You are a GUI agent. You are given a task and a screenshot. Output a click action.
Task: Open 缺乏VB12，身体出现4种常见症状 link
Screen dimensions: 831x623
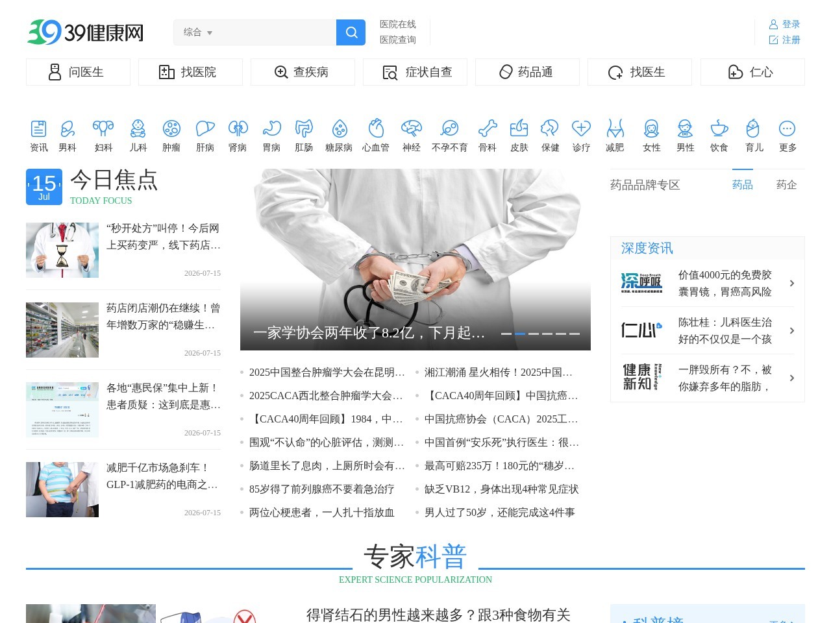point(501,489)
